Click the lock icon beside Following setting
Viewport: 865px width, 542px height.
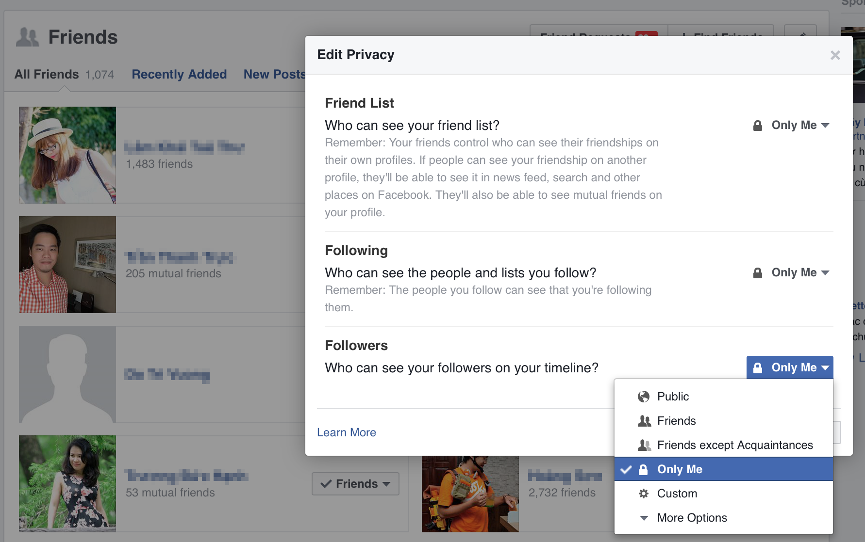pos(757,272)
